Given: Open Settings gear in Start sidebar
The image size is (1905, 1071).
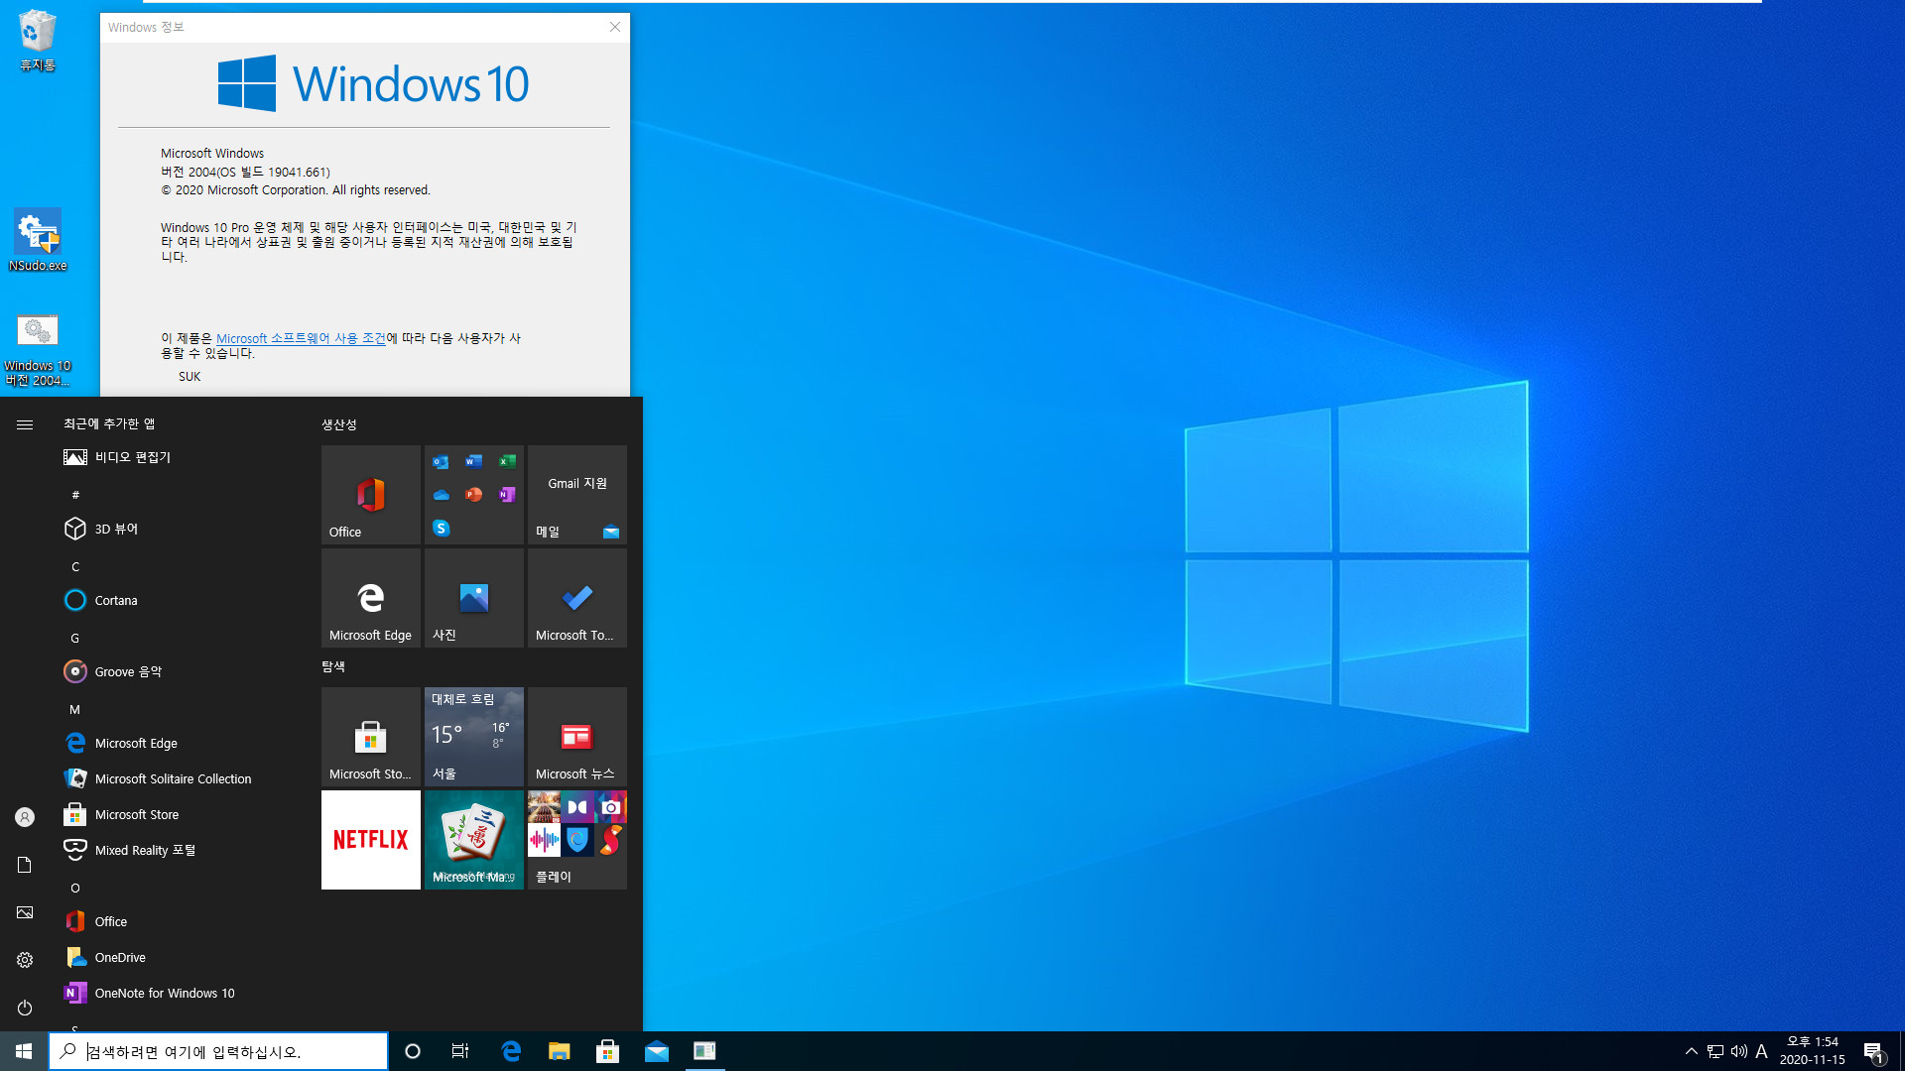Looking at the screenshot, I should click(x=25, y=960).
